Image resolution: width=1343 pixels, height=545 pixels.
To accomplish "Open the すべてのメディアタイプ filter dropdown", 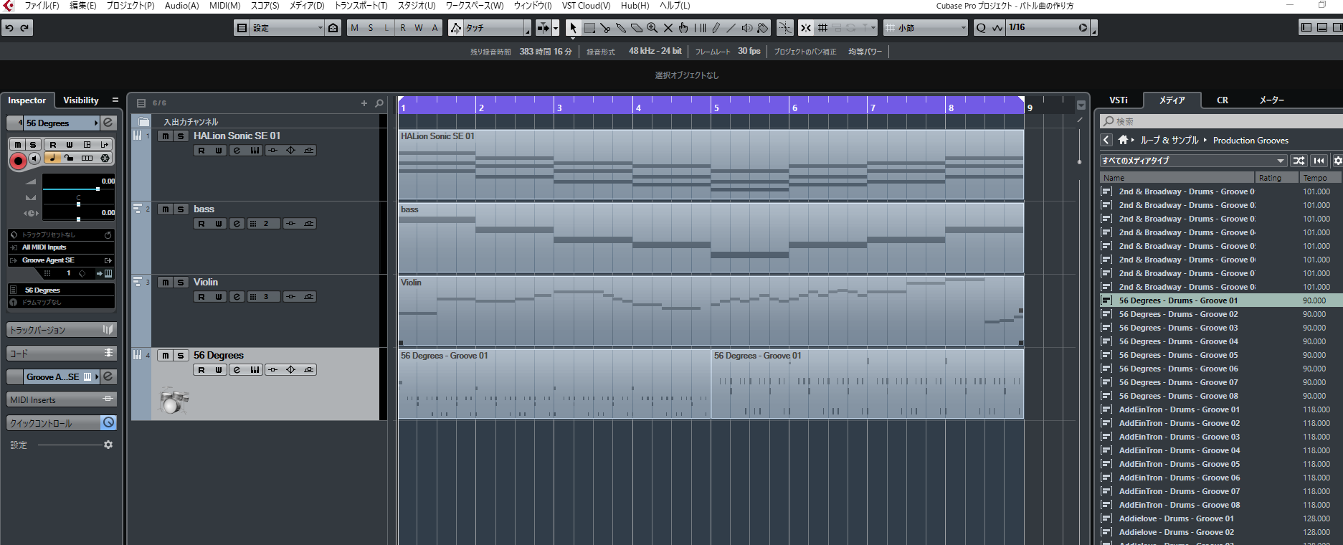I will coord(1193,161).
